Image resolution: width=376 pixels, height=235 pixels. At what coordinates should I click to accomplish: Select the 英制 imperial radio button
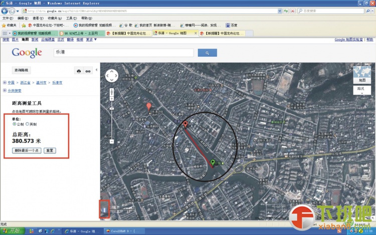tap(28, 124)
